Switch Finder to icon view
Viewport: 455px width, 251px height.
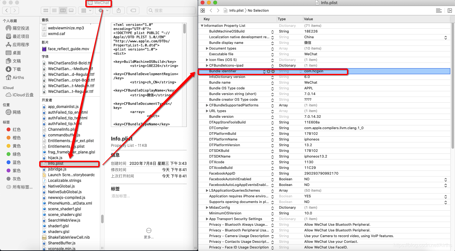coord(46,10)
